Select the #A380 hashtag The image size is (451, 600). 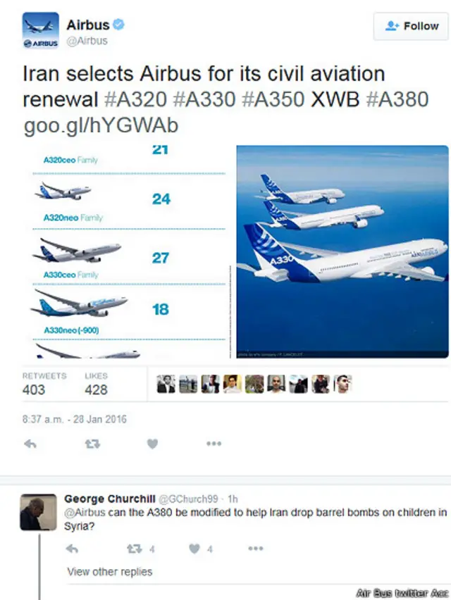tap(397, 99)
